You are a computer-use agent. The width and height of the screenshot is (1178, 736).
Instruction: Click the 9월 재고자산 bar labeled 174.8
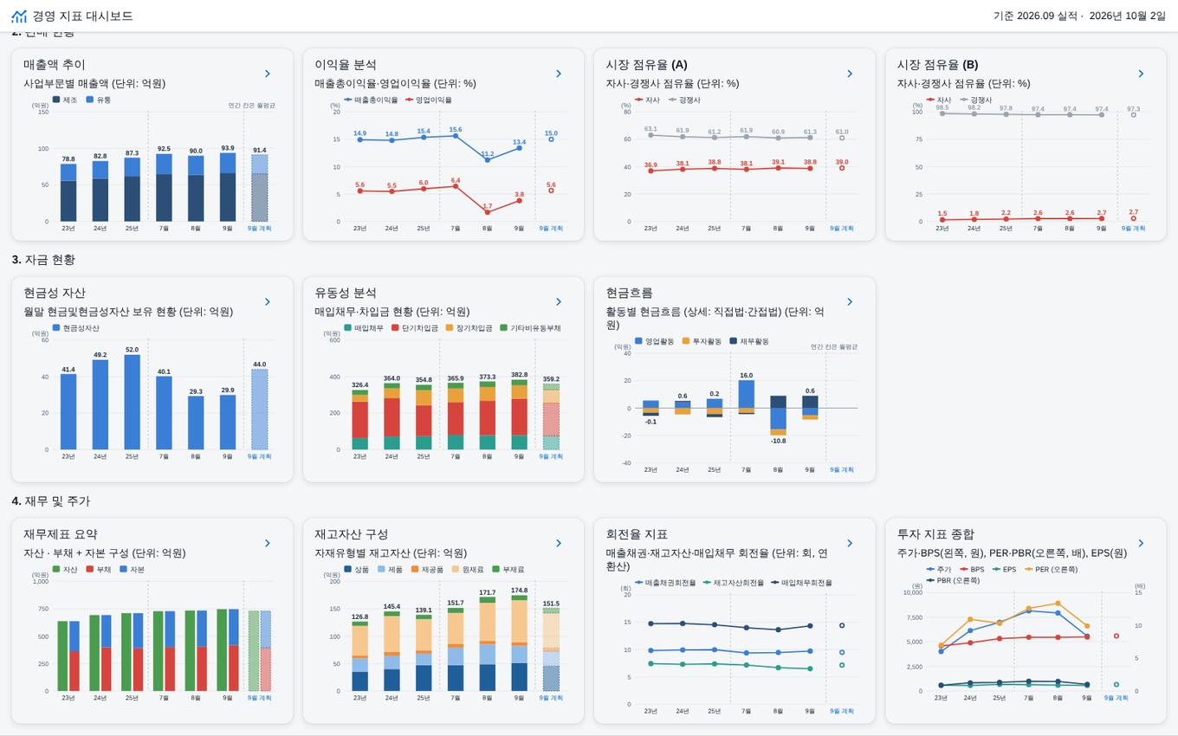[x=519, y=643]
